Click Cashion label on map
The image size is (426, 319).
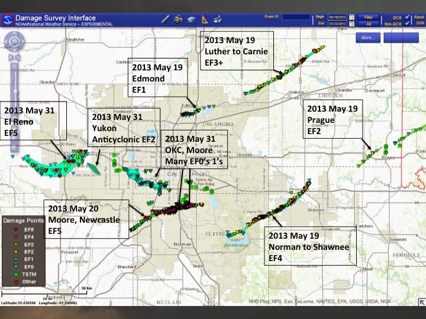click(x=124, y=62)
